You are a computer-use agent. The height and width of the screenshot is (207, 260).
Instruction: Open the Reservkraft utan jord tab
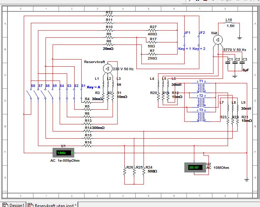coord(53,205)
